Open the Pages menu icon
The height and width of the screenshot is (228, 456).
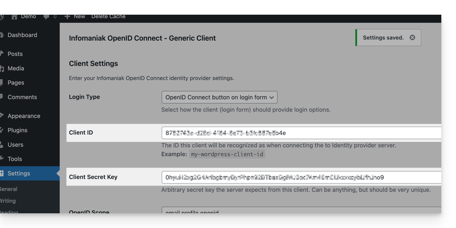click(x=2, y=83)
